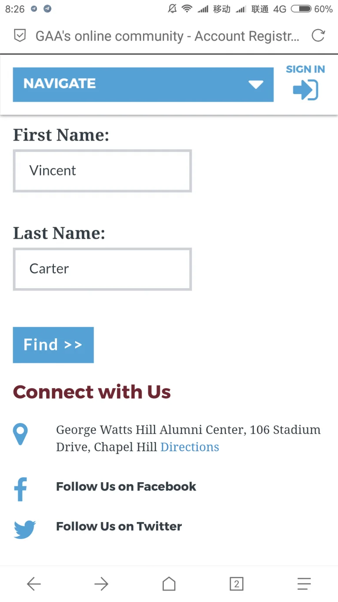Tap the Facebook logo icon
This screenshot has width=338, height=602.
20,489
